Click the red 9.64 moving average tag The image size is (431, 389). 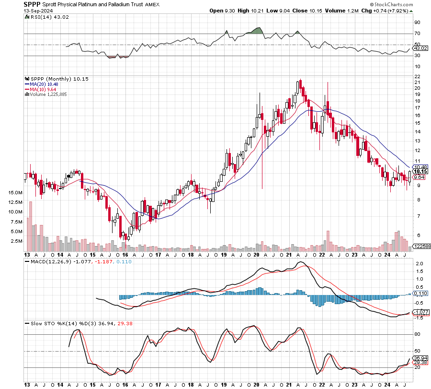[x=419, y=177]
